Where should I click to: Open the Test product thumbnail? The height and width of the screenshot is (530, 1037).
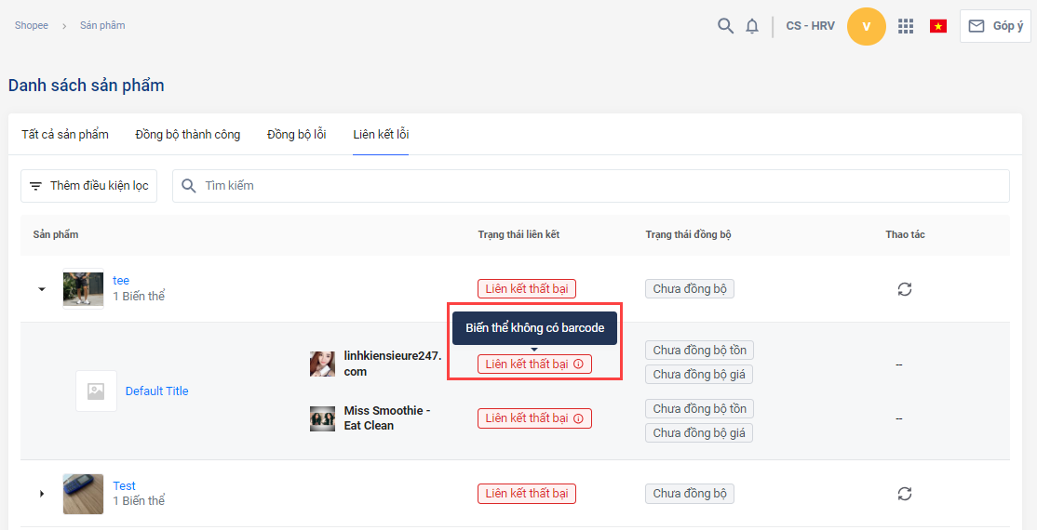click(84, 494)
